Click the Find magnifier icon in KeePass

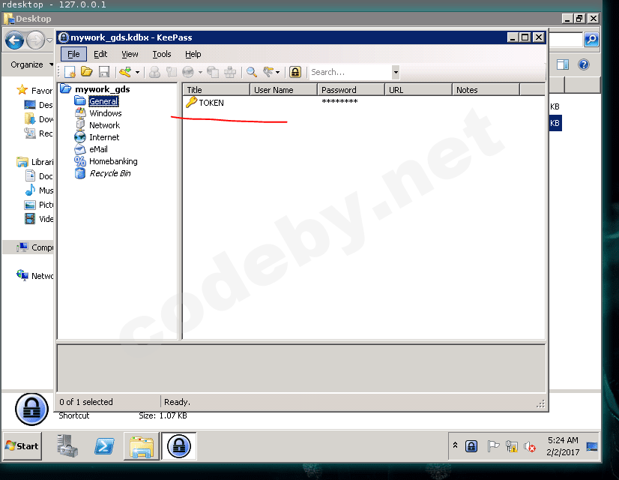tap(252, 72)
